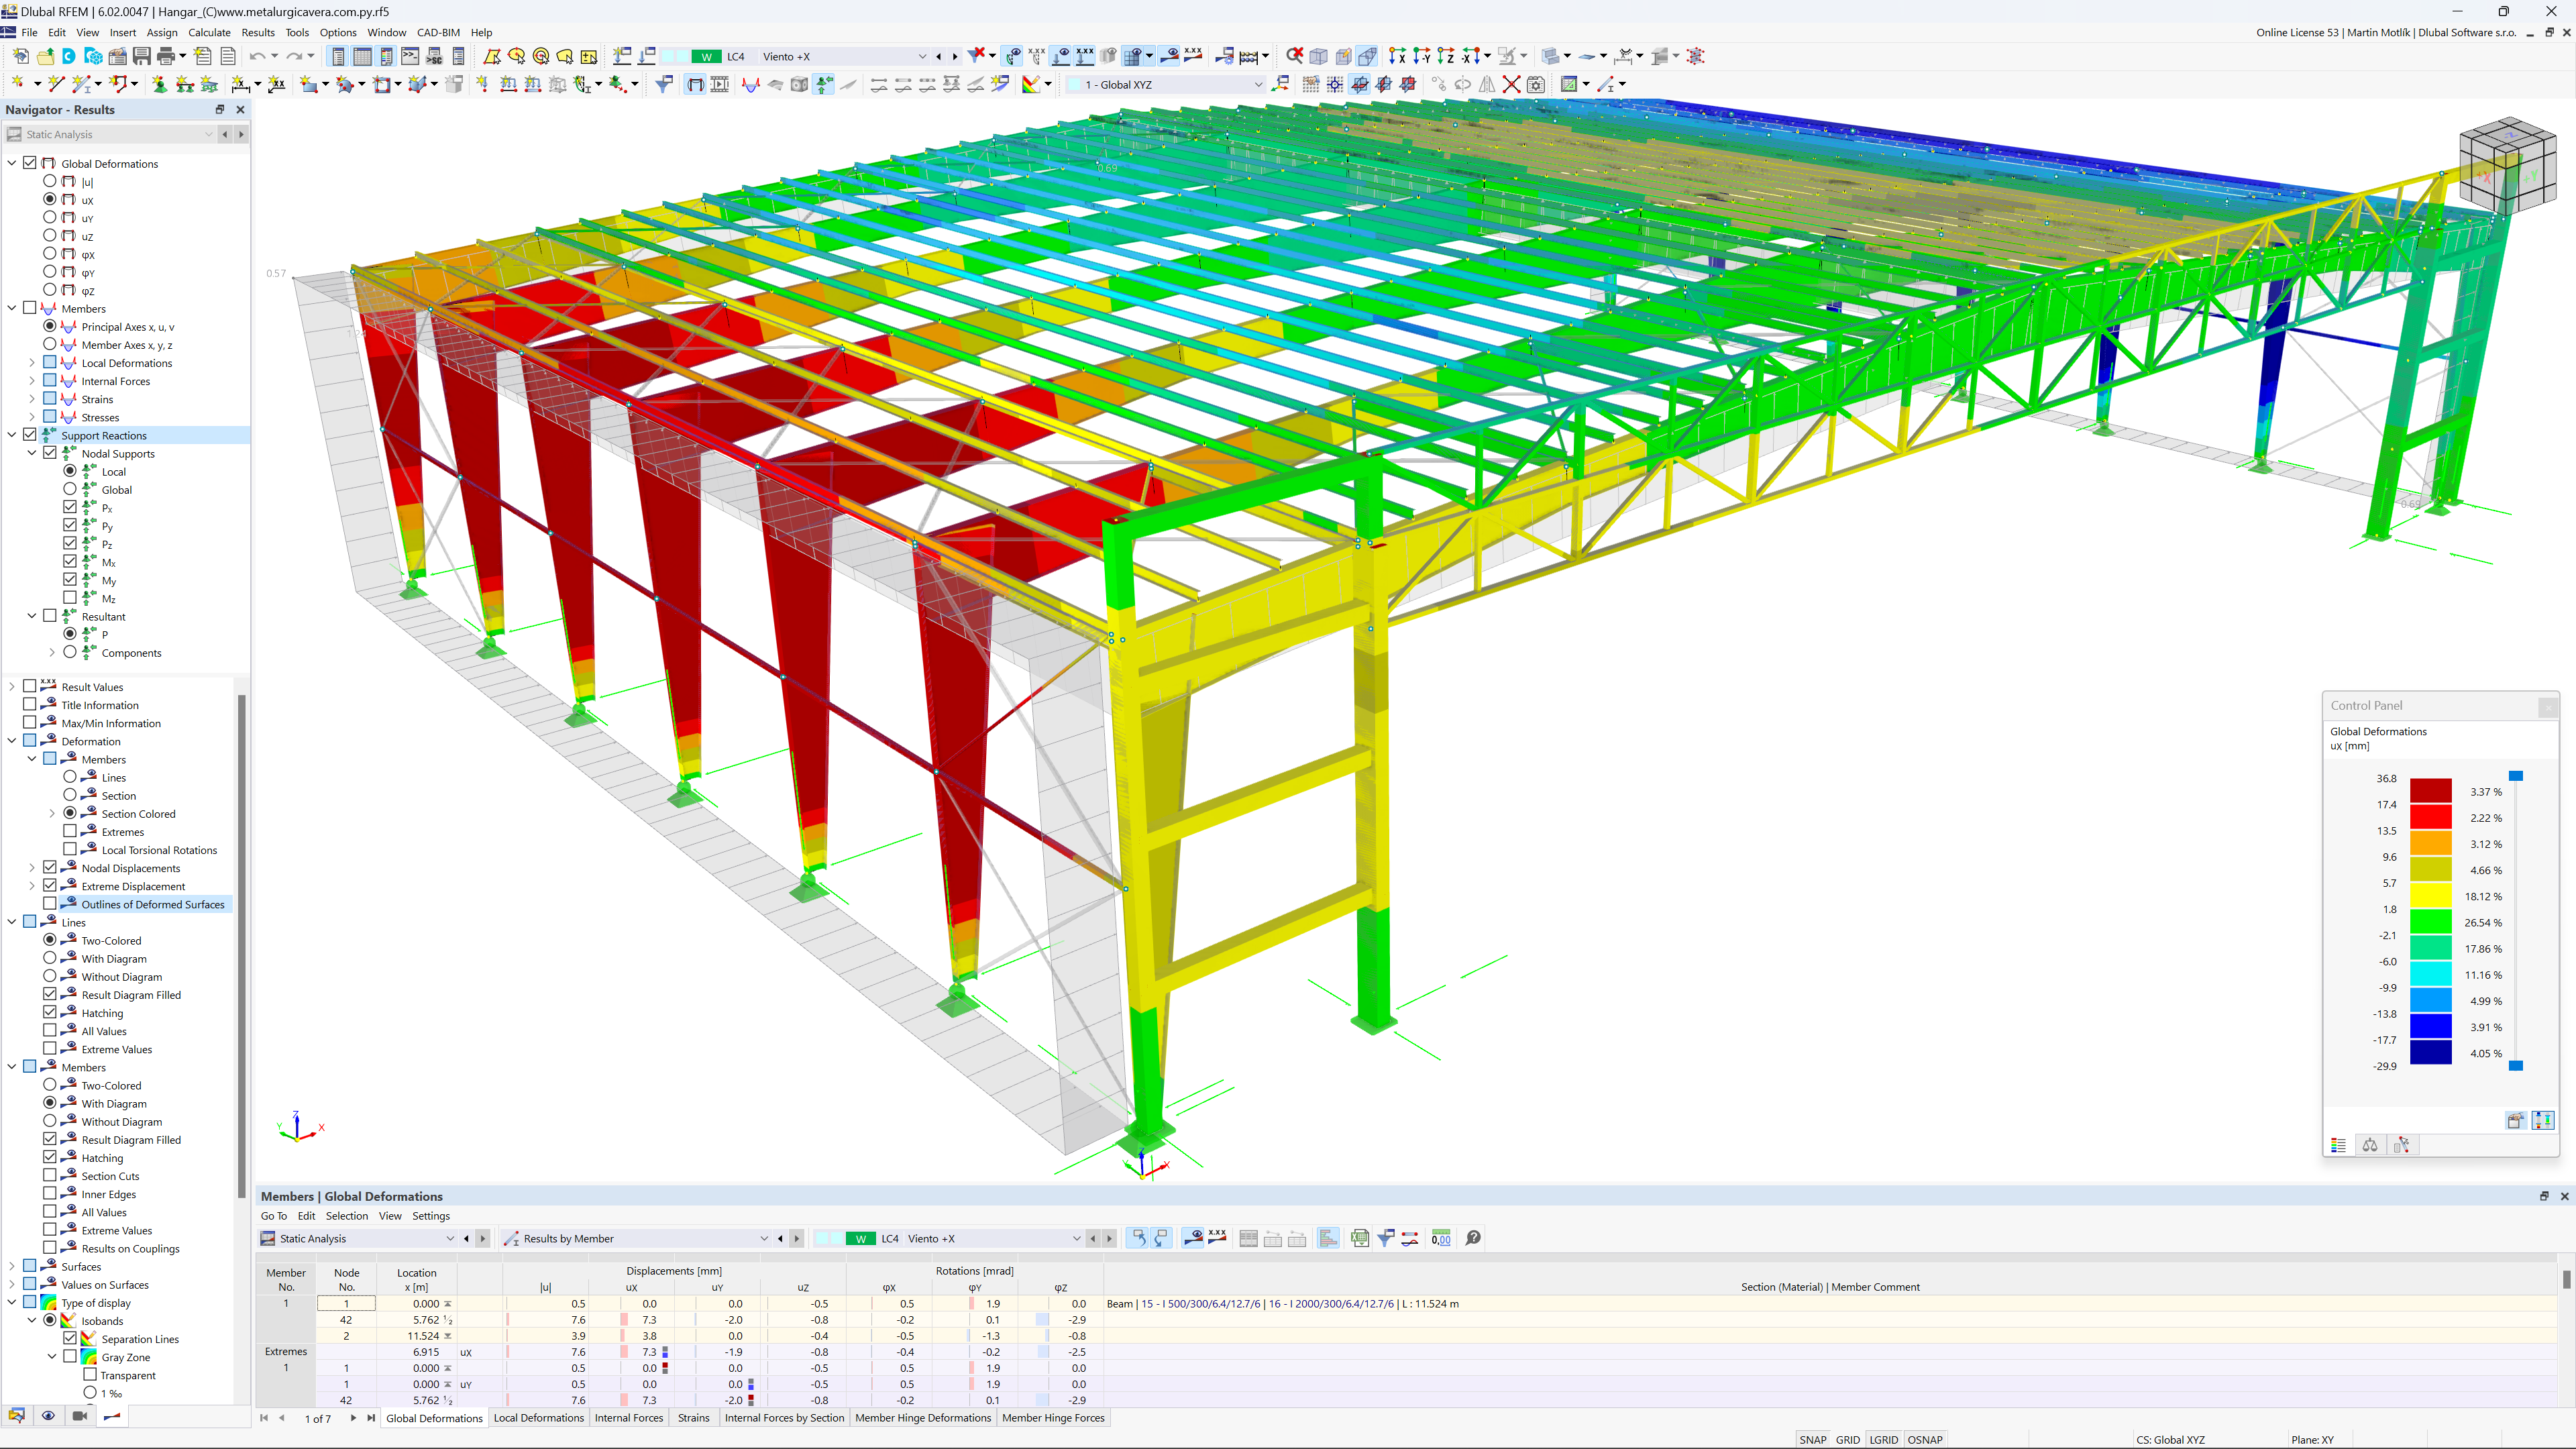Click the red color swatch at top of legend
The image size is (2576, 1449).
[x=2432, y=791]
